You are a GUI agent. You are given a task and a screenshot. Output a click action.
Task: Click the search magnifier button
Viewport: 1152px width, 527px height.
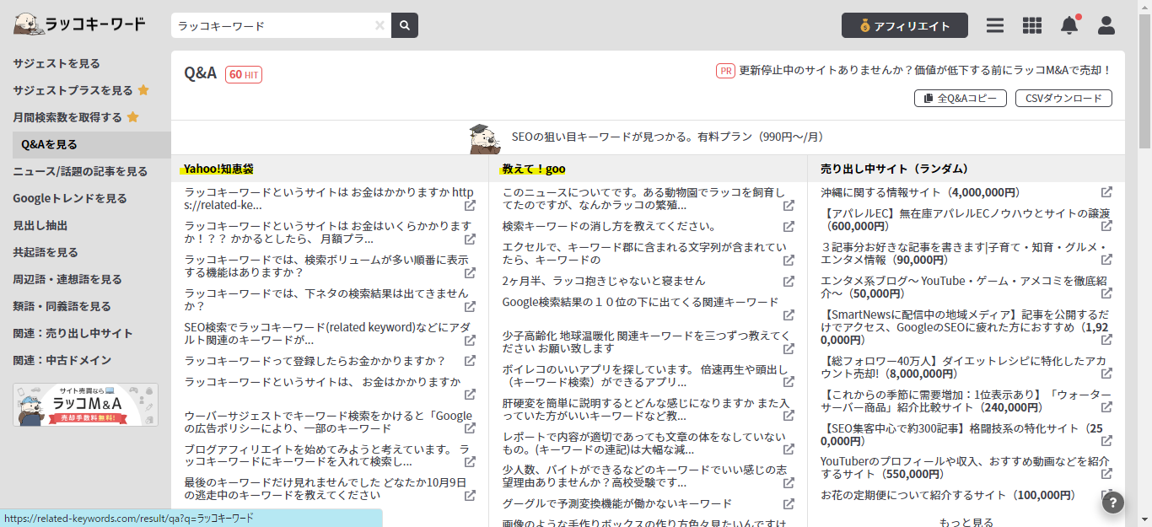pyautogui.click(x=405, y=25)
